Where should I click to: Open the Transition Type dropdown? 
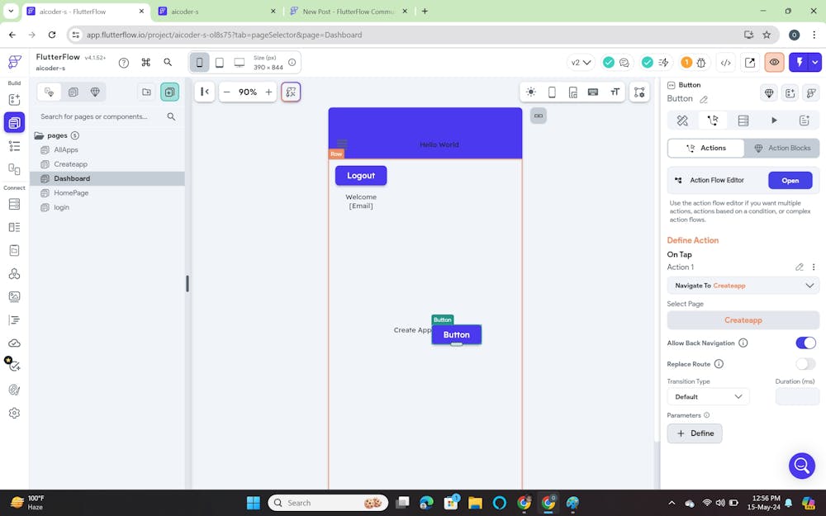click(x=708, y=396)
